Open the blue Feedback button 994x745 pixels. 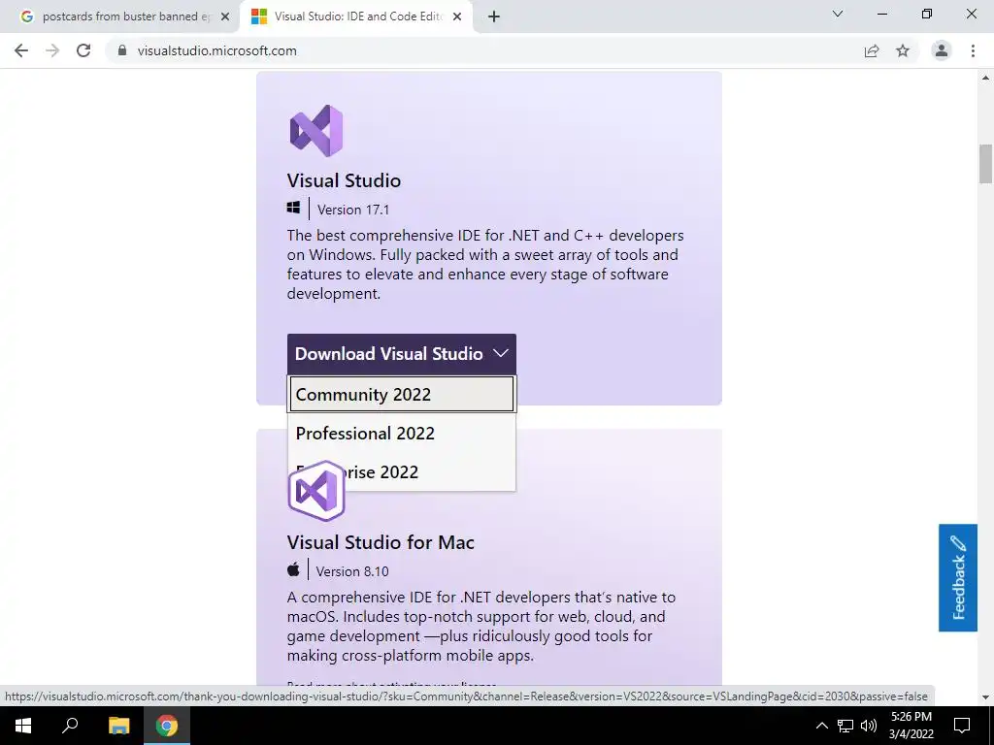958,578
